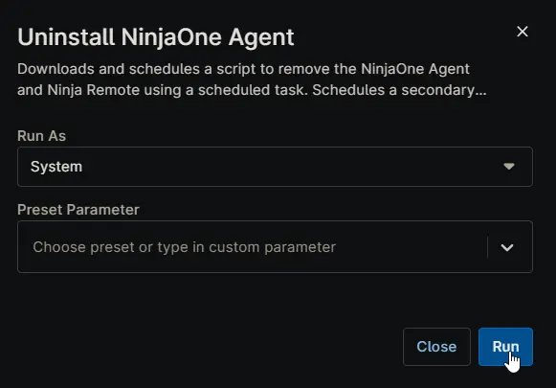Click the divider beside the preset chevron
Image resolution: width=556 pixels, height=388 pixels.
pyautogui.click(x=487, y=247)
